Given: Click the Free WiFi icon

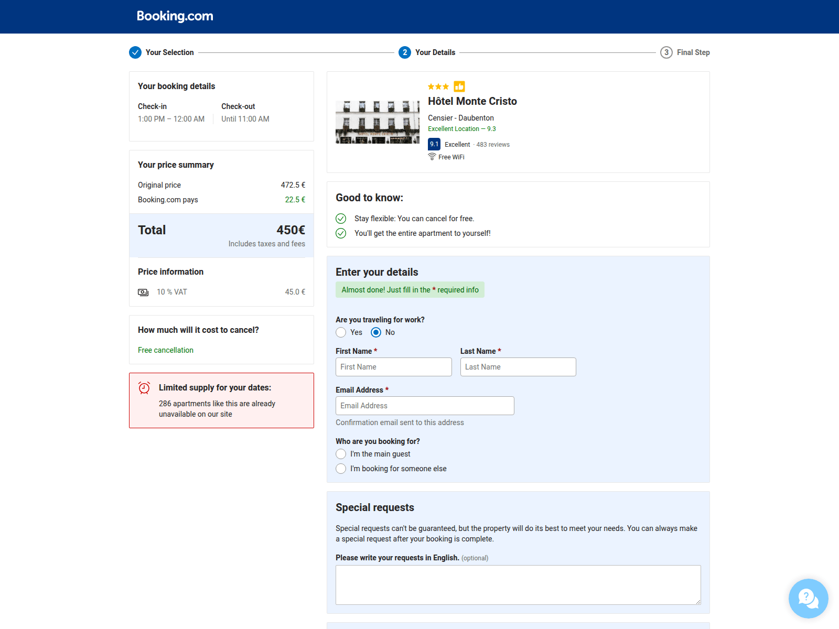Looking at the screenshot, I should [432, 157].
